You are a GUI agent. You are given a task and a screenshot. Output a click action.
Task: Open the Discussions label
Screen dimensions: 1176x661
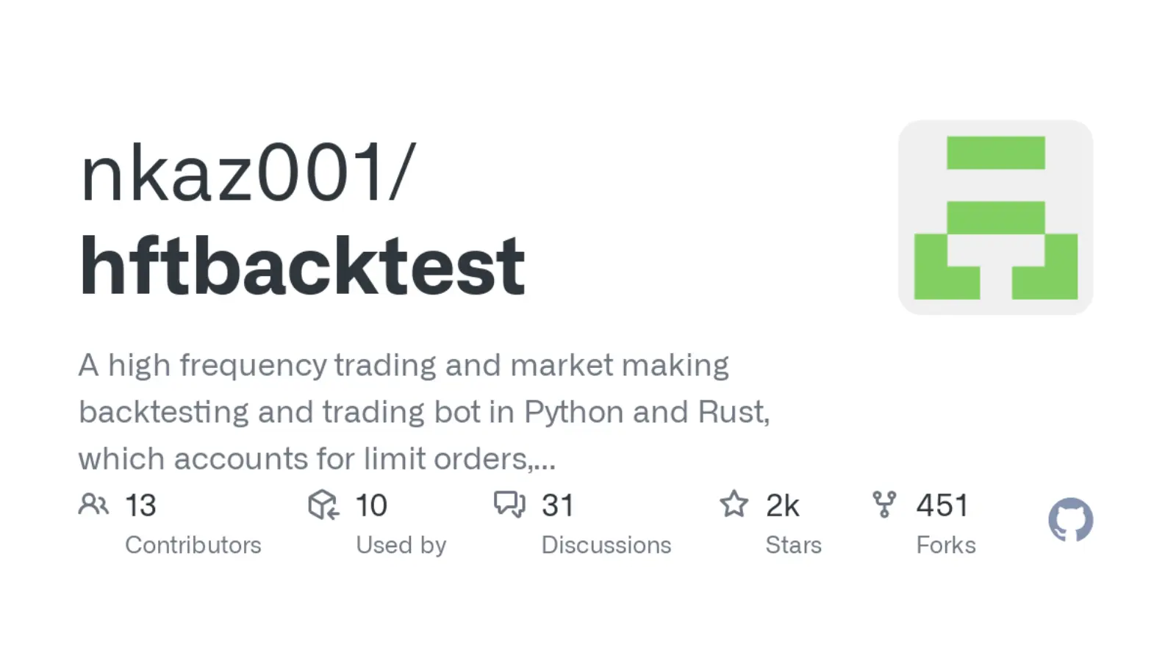point(606,545)
